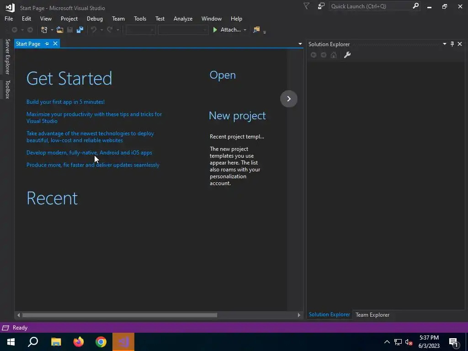Expand the Toolbox side tab

click(7, 89)
